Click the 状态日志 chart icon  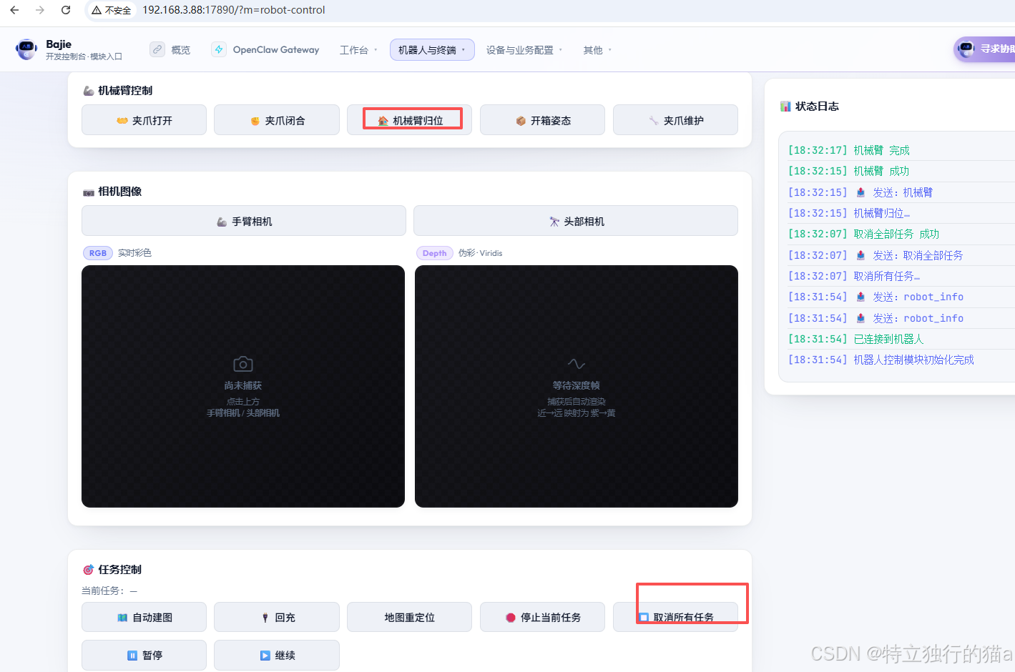pyautogui.click(x=785, y=107)
